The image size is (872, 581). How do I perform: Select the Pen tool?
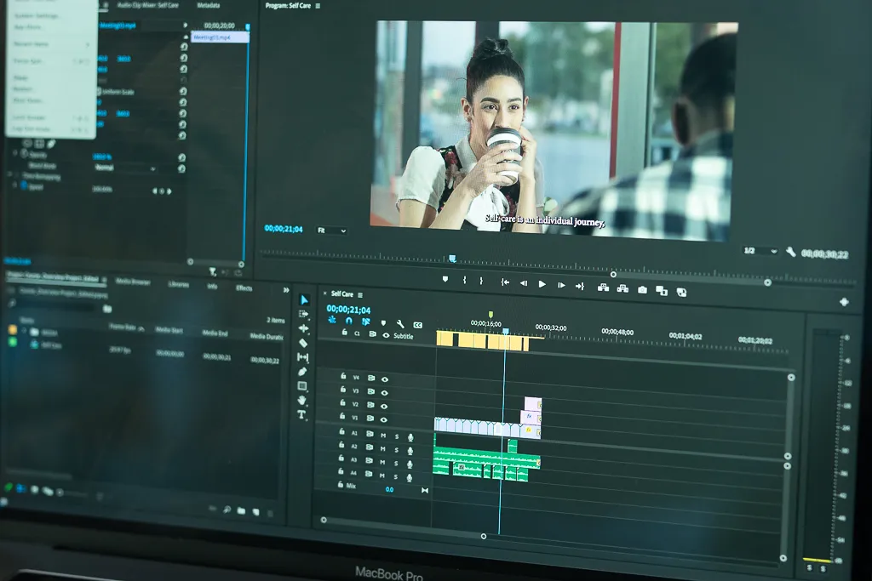[302, 372]
